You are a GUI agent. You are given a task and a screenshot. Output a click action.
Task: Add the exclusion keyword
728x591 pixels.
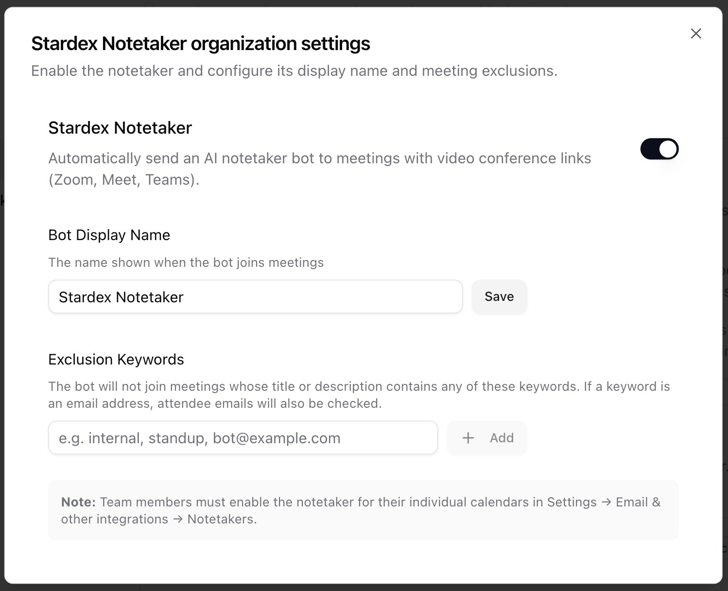[x=487, y=437]
